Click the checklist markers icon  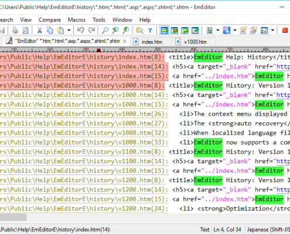pyautogui.click(x=264, y=31)
